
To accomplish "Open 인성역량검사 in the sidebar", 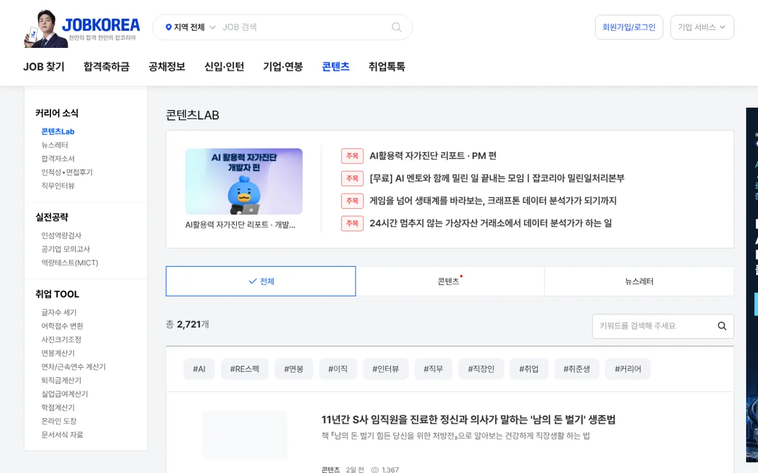I will [x=61, y=235].
